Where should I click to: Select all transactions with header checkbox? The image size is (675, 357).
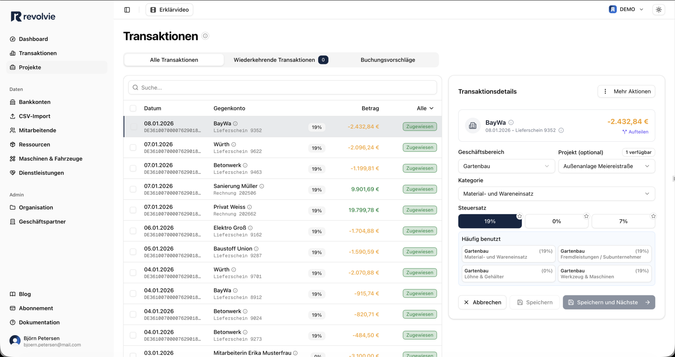tap(133, 108)
